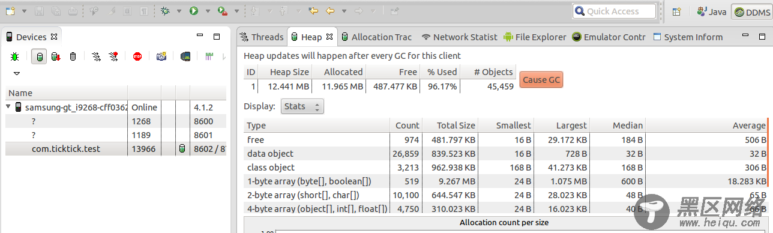The image size is (773, 233).
Task: Select the 'free' row in heap stats
Action: 506,139
